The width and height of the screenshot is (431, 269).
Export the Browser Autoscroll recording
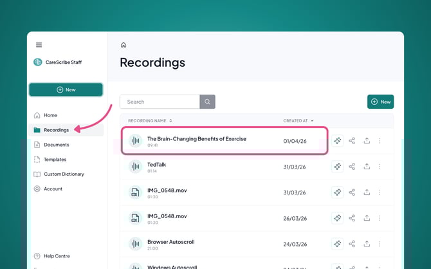coord(367,244)
